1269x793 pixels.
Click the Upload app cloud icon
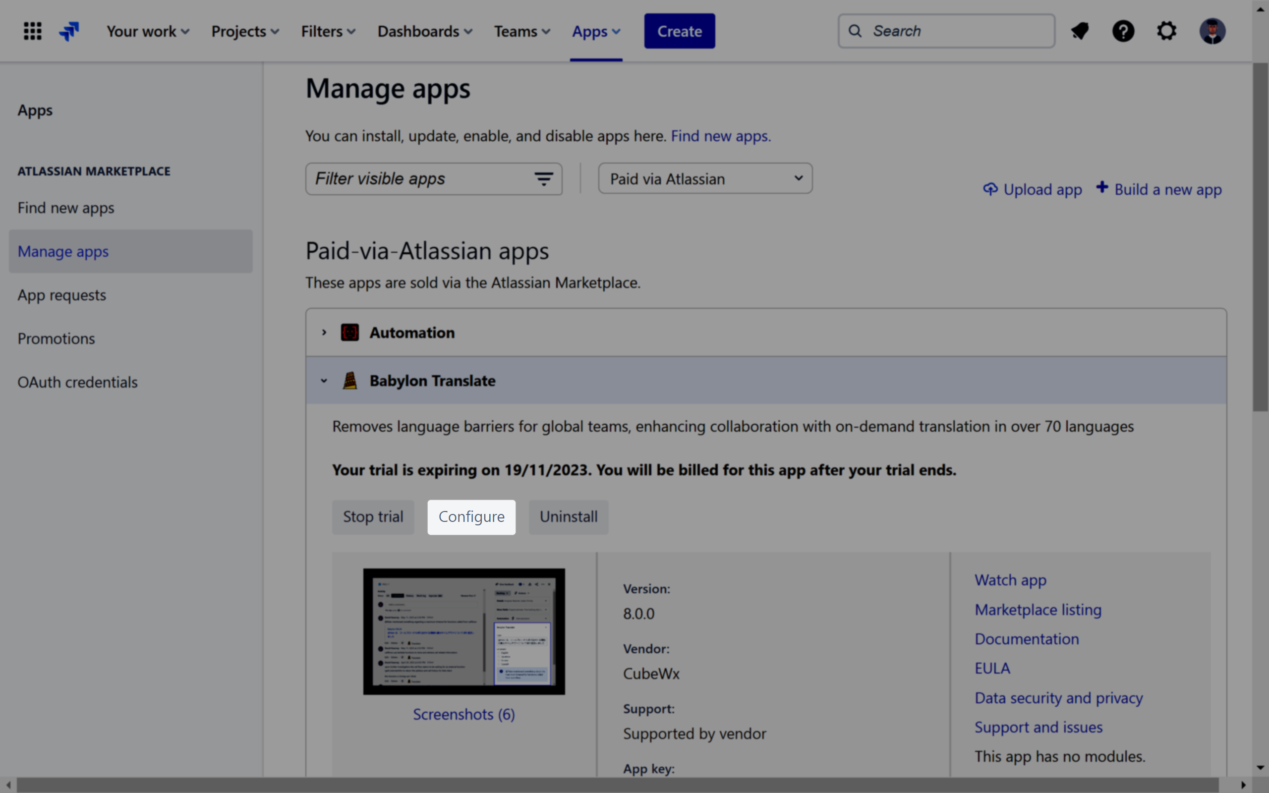tap(990, 189)
